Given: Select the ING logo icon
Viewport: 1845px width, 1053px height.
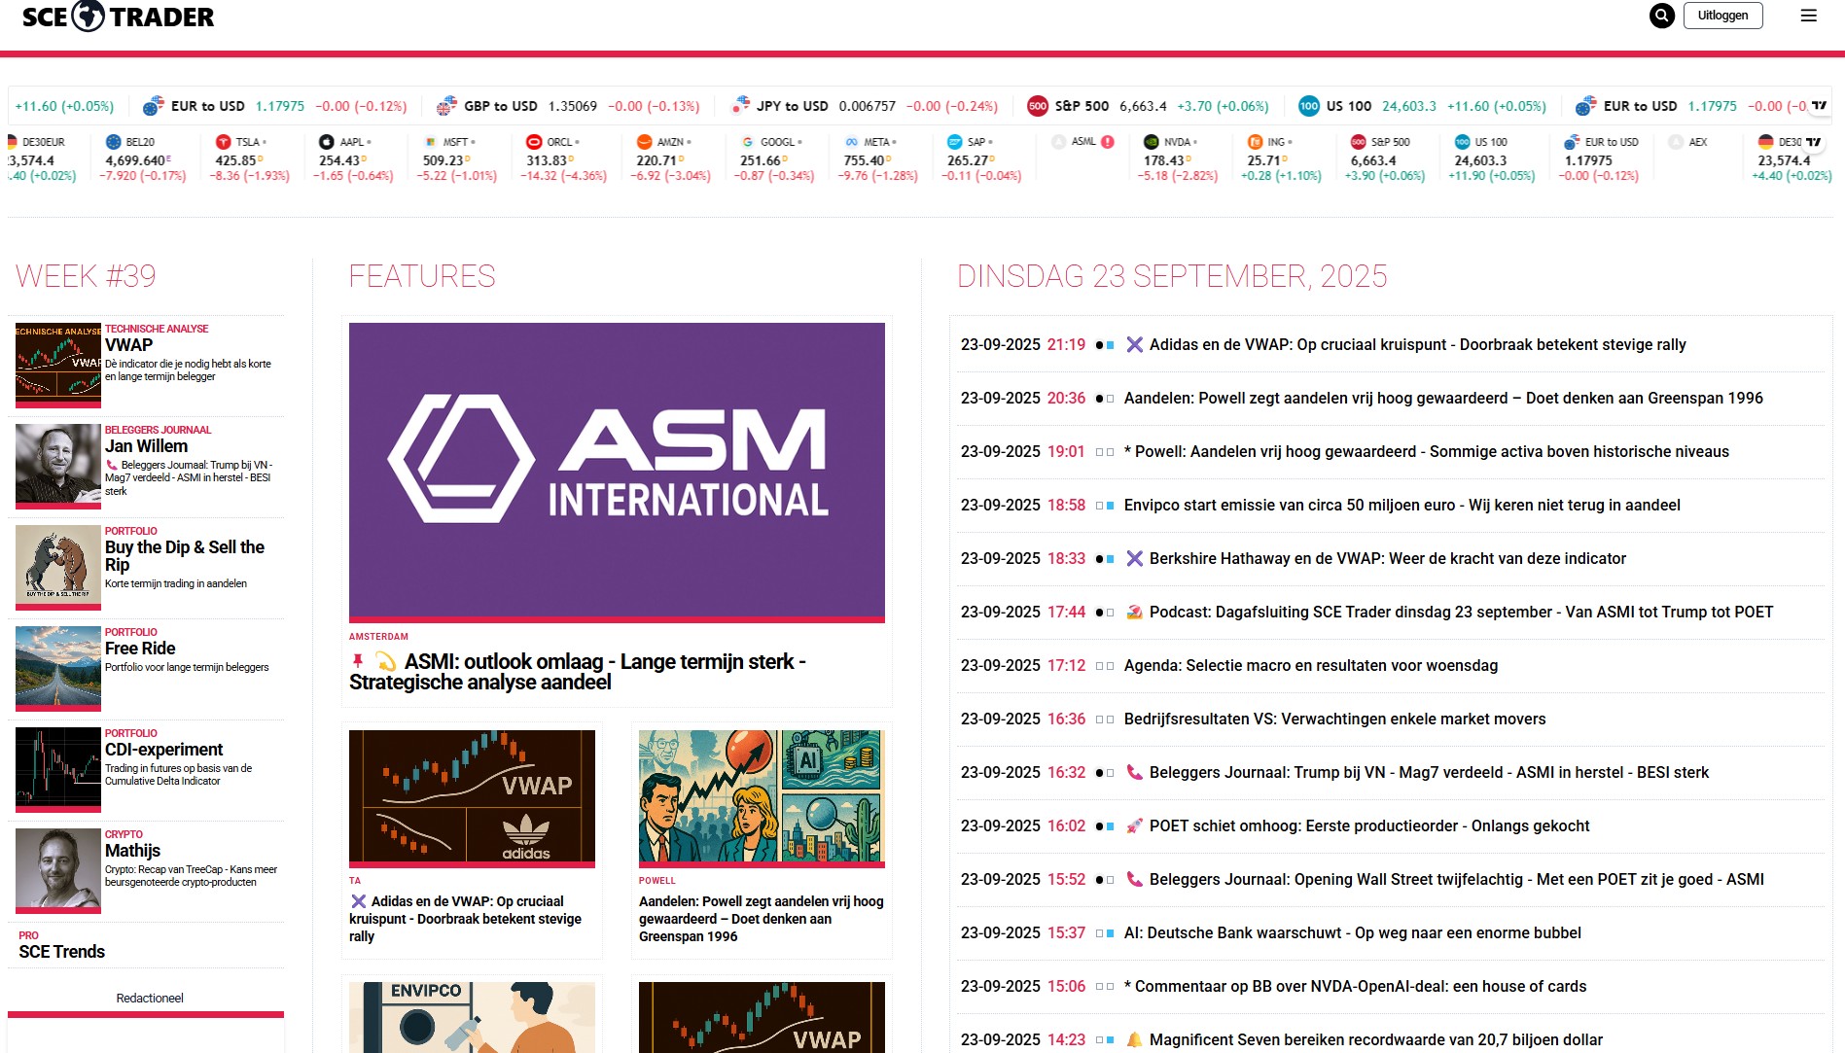Looking at the screenshot, I should (1256, 142).
